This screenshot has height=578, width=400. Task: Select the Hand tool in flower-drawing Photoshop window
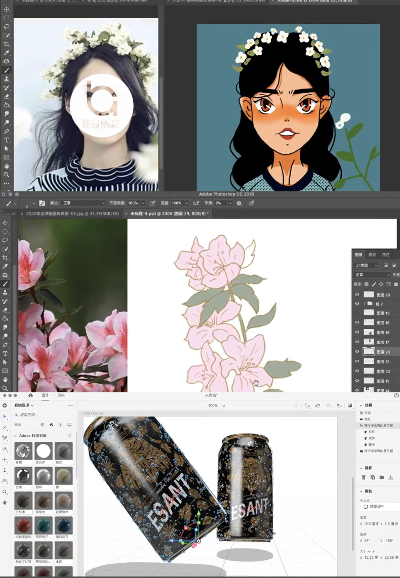(5, 380)
